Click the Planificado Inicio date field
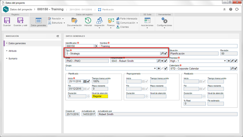243x137 pixels. point(75,81)
